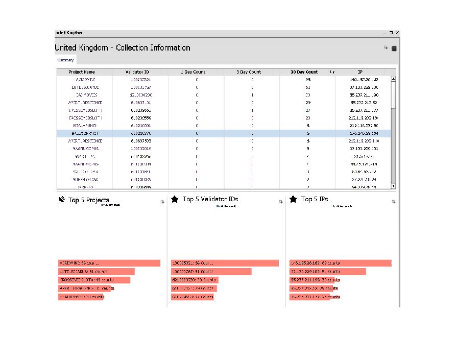456x337 pixels.
Task: Sort table by Project Name column
Action: [x=81, y=72]
